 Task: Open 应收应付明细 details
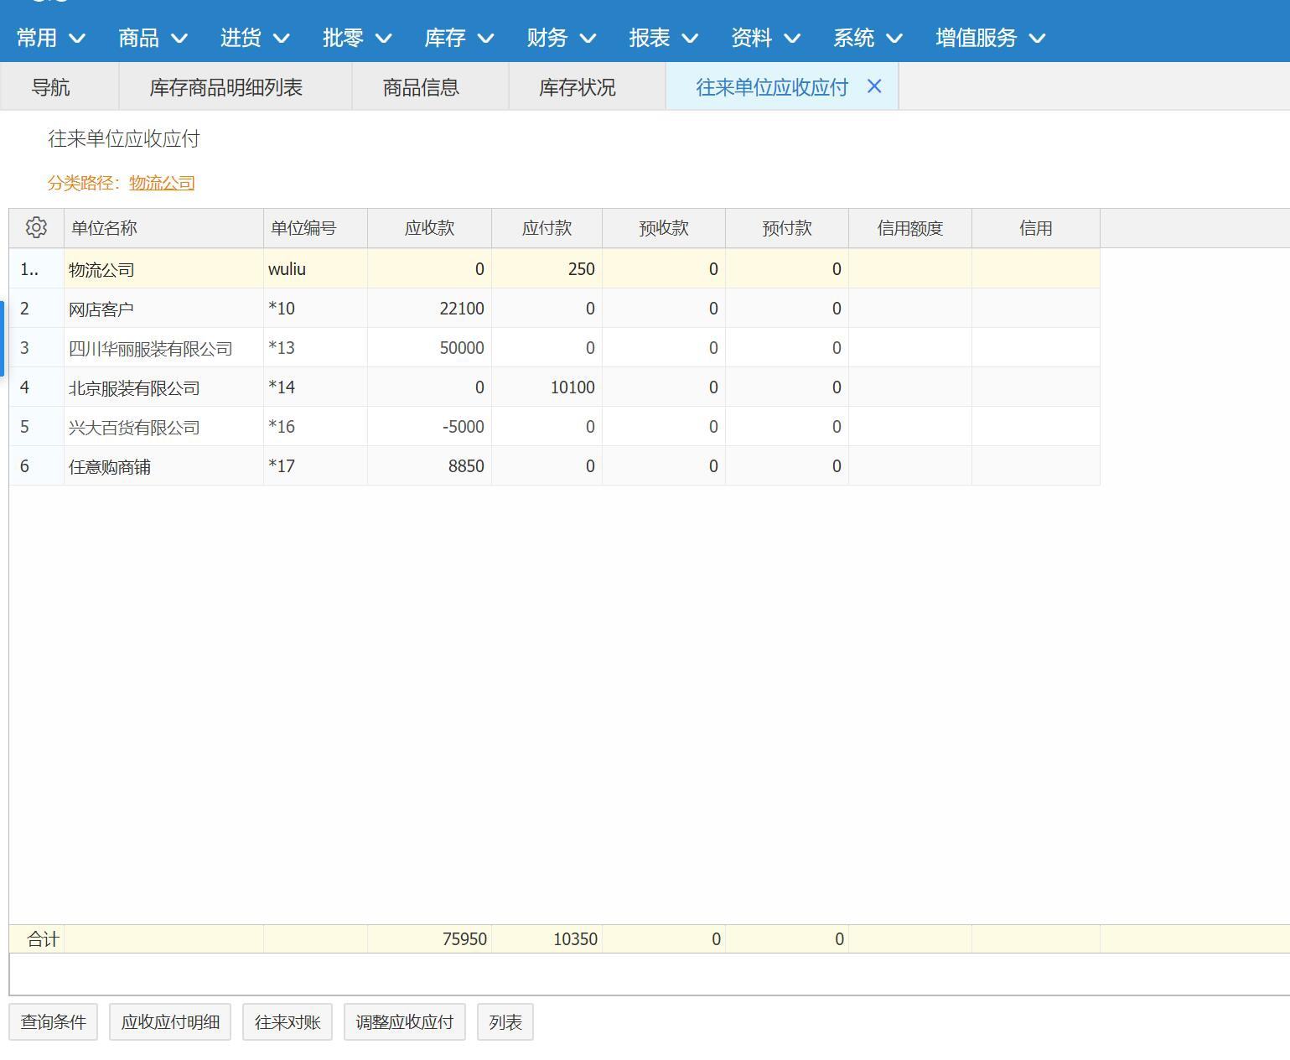170,1022
